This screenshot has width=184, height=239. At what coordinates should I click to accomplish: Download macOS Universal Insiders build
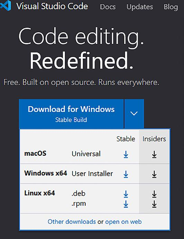tap(154, 154)
